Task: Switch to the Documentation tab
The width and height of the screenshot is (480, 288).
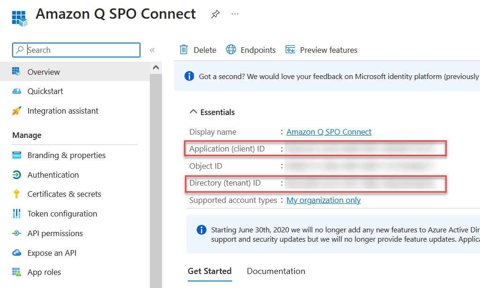Action: (276, 271)
